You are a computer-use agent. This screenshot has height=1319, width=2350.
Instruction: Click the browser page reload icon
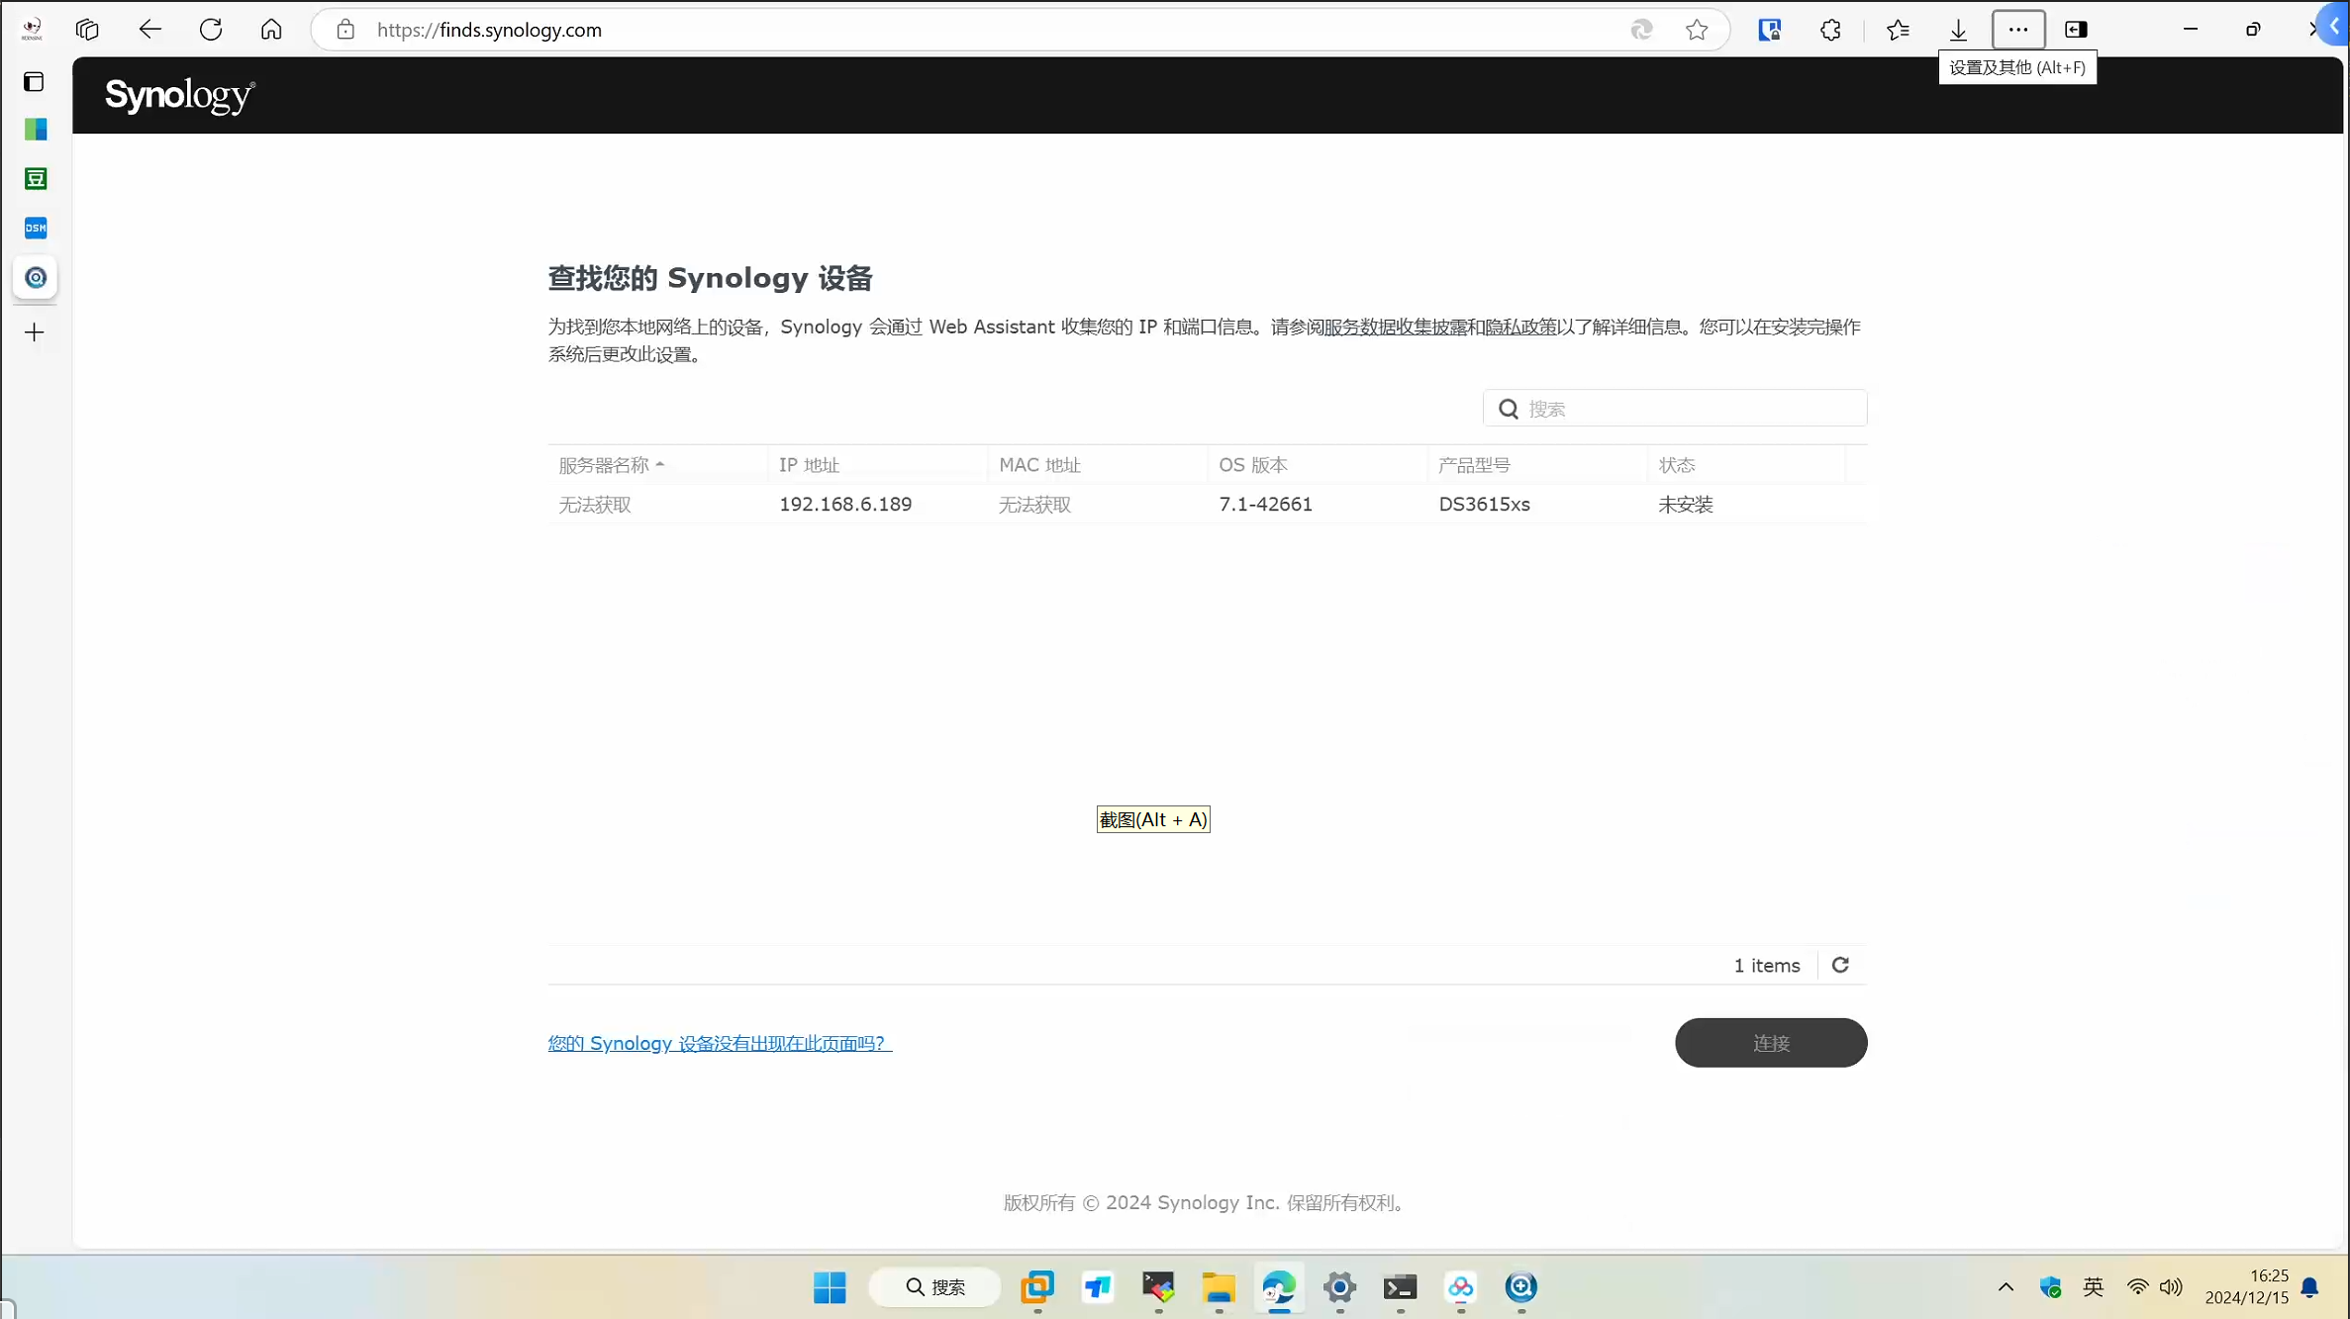[x=211, y=30]
